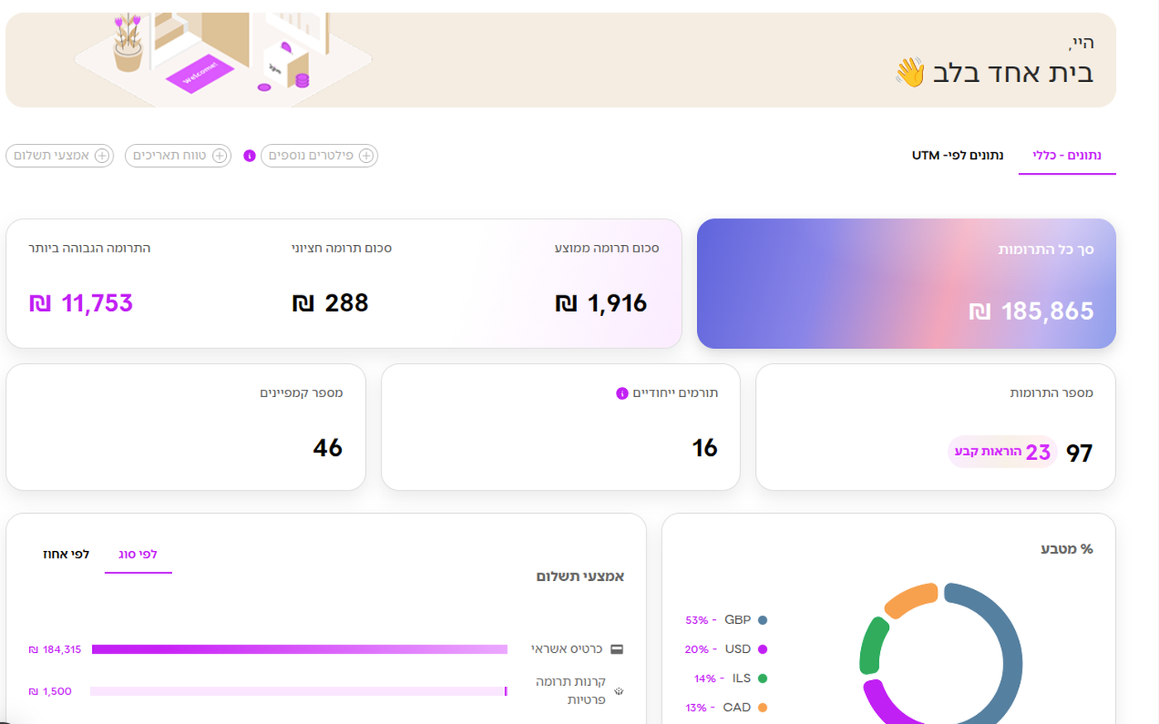Screen dimensions: 1159x724
Task: Click plus icon on אמצעי תשלום filter
Action: tap(102, 156)
